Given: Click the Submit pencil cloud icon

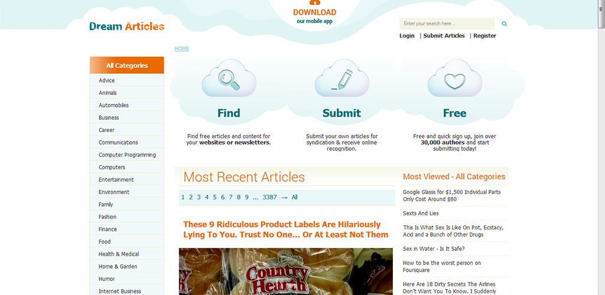Looking at the screenshot, I should 342,78.
